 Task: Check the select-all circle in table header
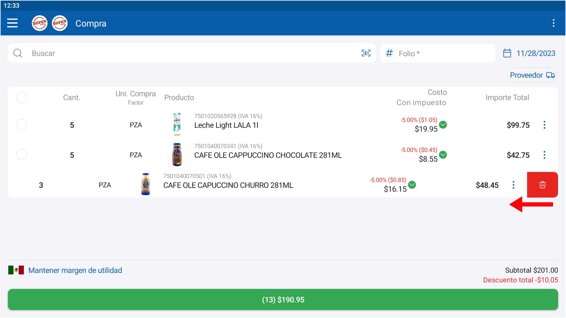click(22, 97)
